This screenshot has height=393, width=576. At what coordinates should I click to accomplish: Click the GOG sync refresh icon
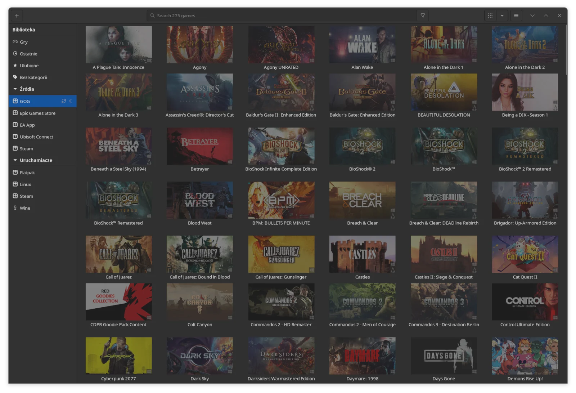click(x=64, y=101)
